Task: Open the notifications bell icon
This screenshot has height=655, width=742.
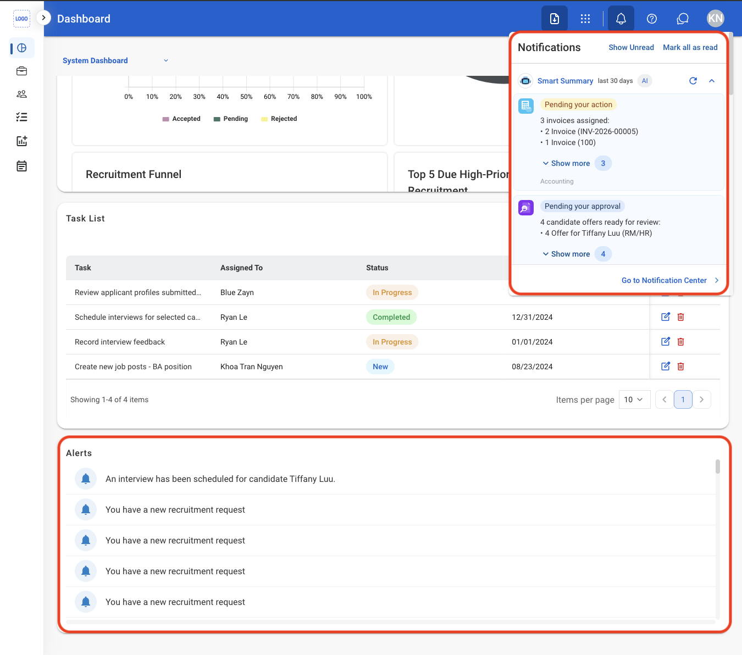Action: 621,19
